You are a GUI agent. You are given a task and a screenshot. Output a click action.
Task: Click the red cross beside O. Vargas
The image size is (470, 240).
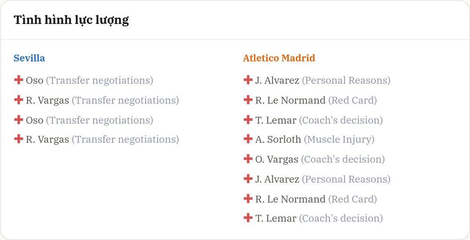click(x=248, y=159)
